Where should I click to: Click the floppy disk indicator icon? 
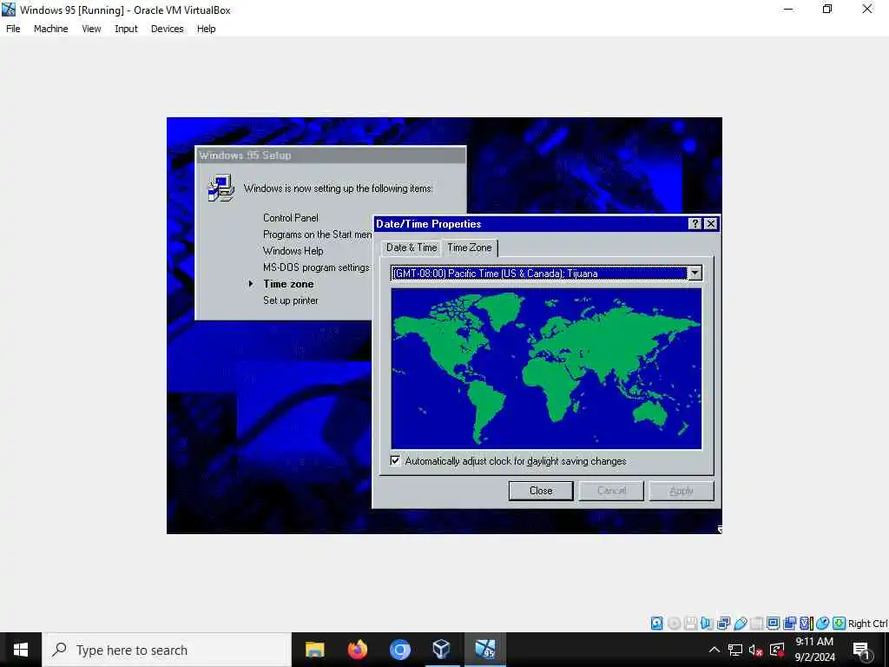[690, 624]
